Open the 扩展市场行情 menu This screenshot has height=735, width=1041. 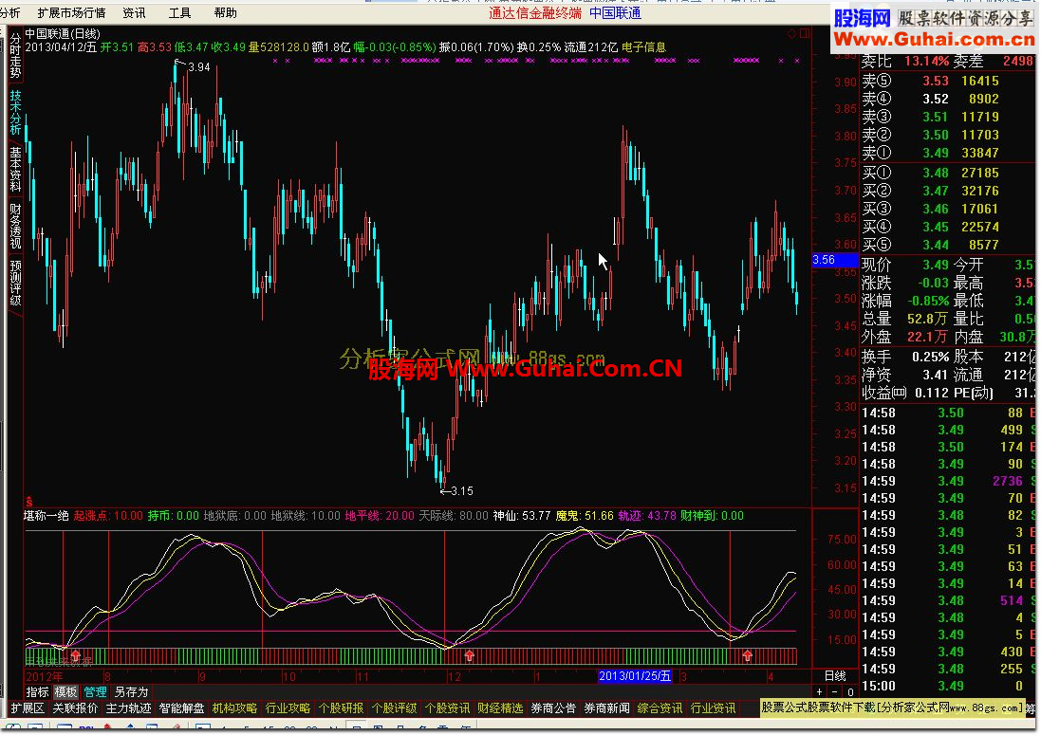[72, 12]
